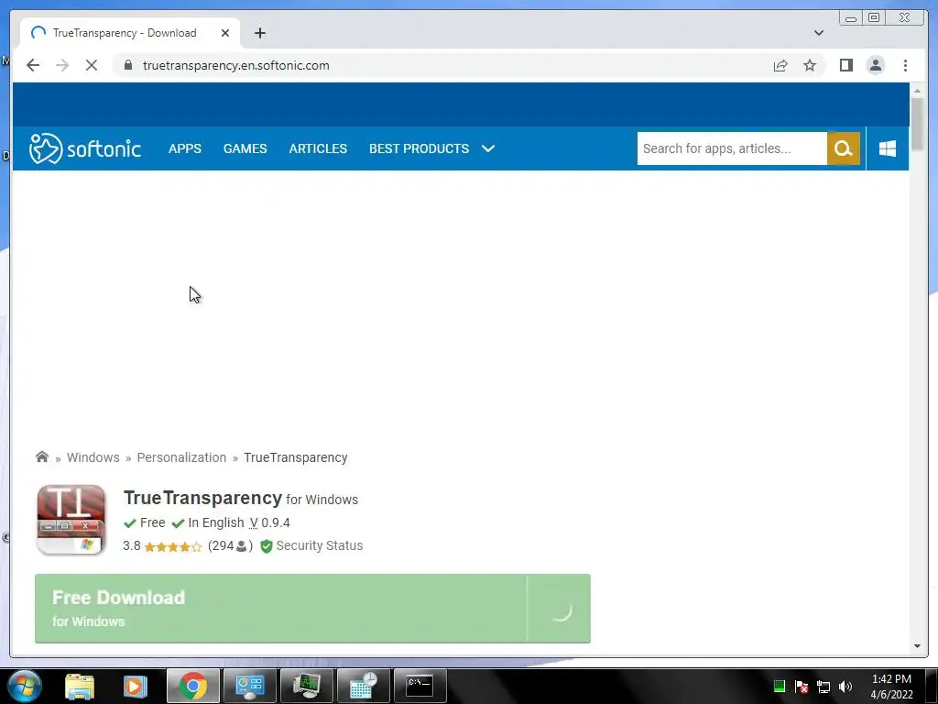Open the Windows Start menu
The height and width of the screenshot is (704, 938).
tap(25, 686)
